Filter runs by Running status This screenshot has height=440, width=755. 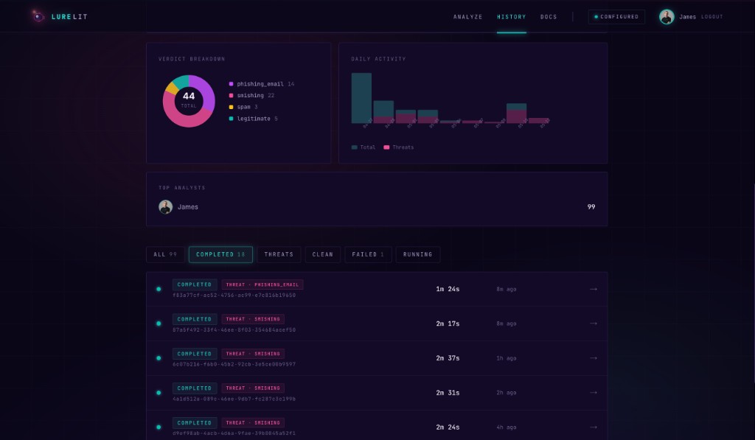(x=417, y=254)
